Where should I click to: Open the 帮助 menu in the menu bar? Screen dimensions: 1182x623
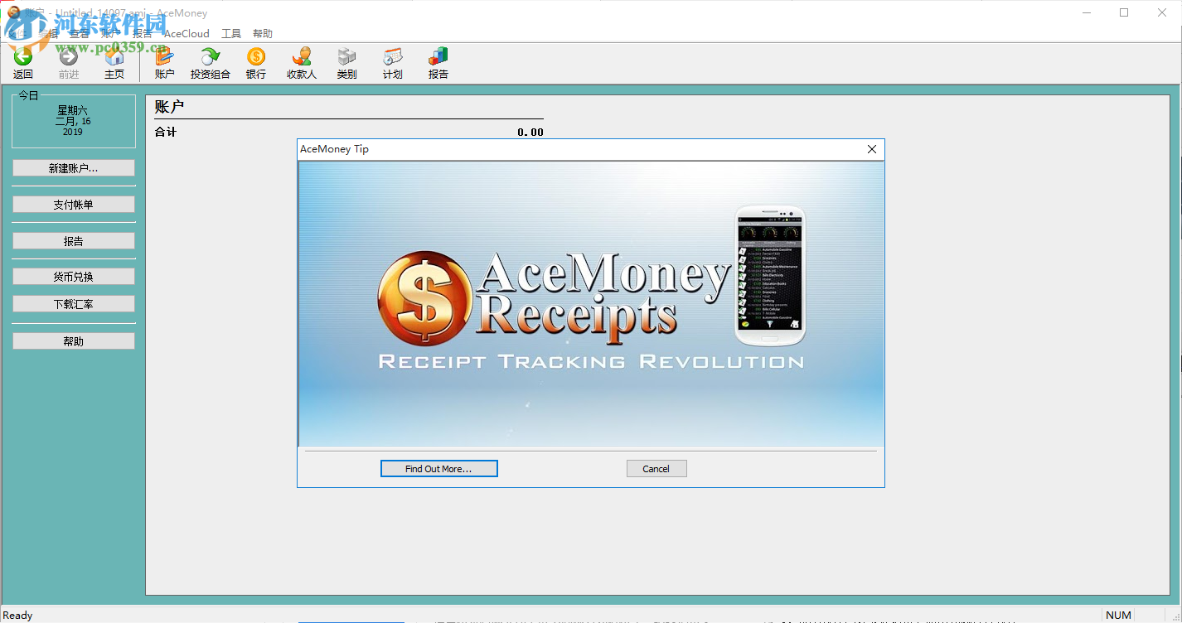(x=263, y=34)
